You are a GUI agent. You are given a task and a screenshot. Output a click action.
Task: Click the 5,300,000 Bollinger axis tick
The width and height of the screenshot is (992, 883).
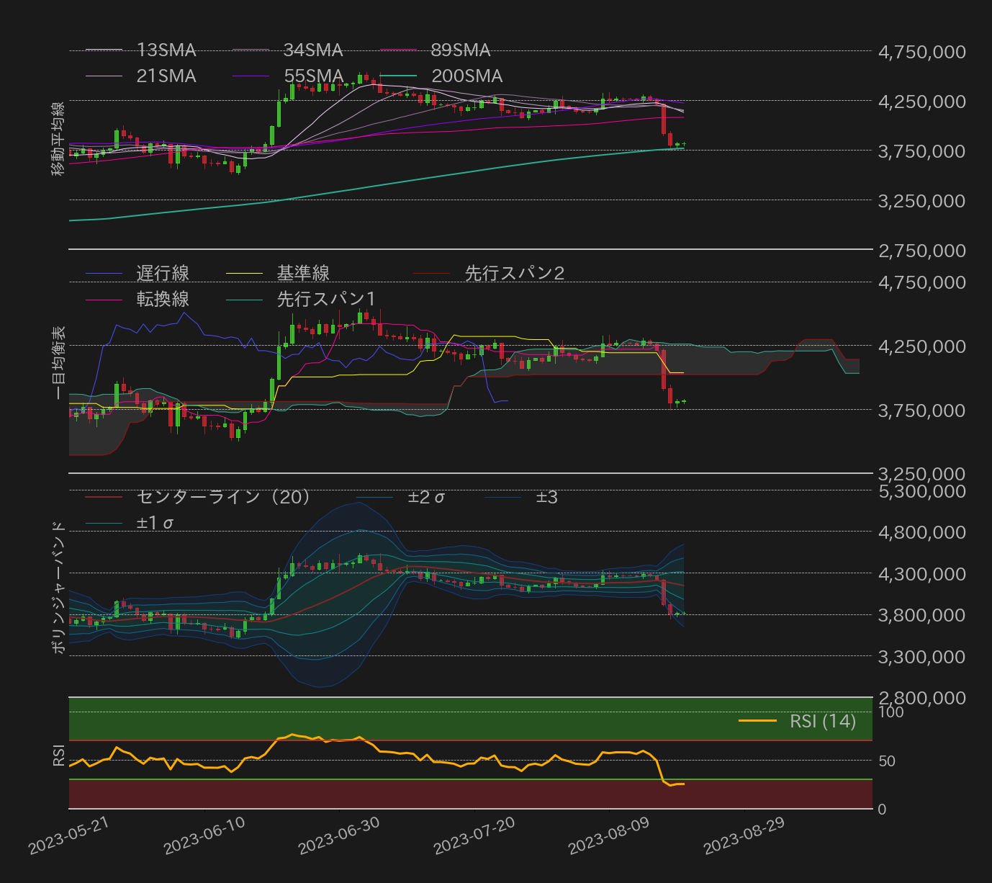[922, 490]
